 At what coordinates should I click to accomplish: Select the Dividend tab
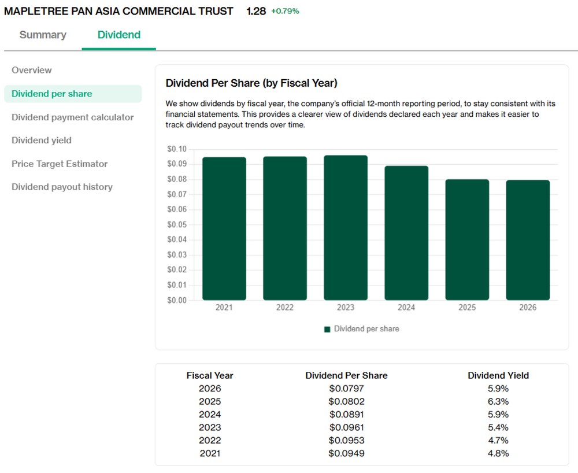(118, 35)
